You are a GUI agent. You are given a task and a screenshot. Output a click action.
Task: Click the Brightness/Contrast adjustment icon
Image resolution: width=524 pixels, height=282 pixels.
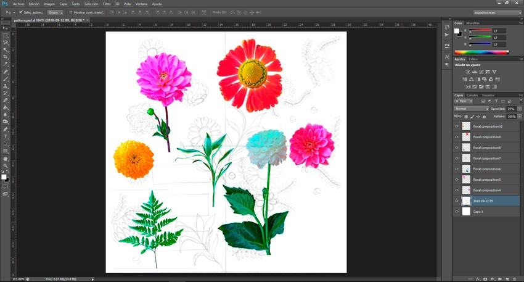click(x=468, y=72)
